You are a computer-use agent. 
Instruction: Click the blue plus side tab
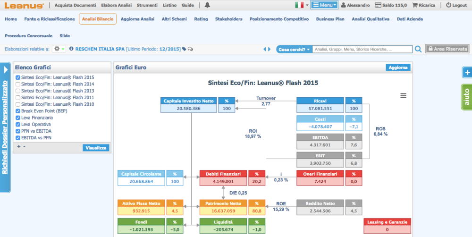tap(467, 73)
